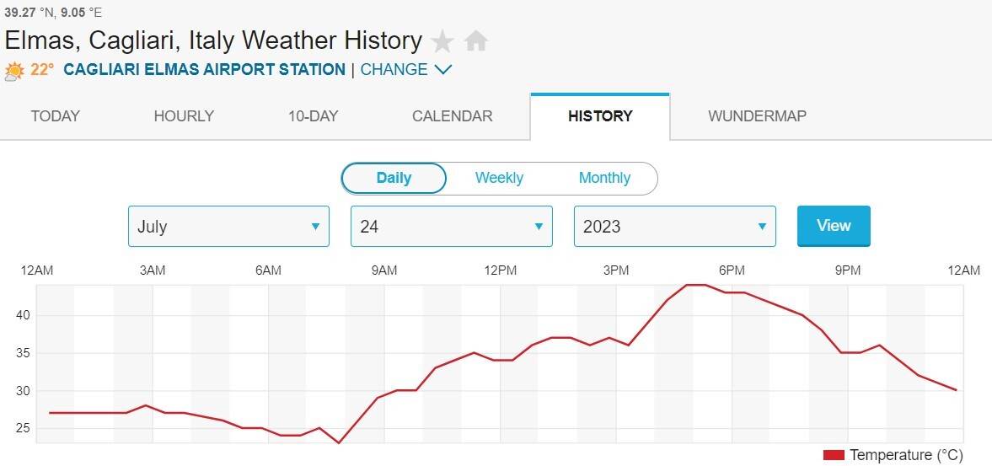Open the July month dropdown

coord(228,227)
